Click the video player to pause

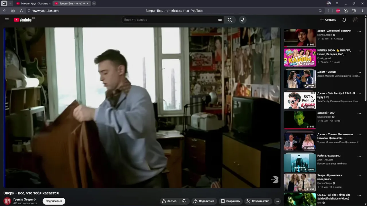pyautogui.click(x=142, y=108)
